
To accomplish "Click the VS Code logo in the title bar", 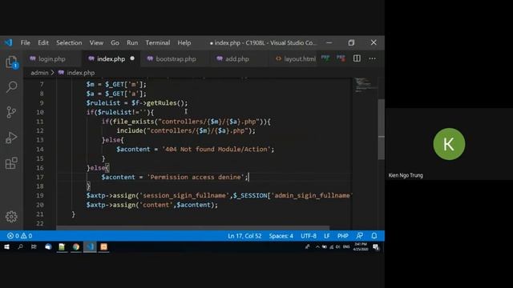I will [9, 42].
